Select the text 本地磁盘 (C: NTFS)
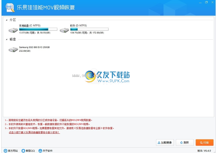 (30, 26)
